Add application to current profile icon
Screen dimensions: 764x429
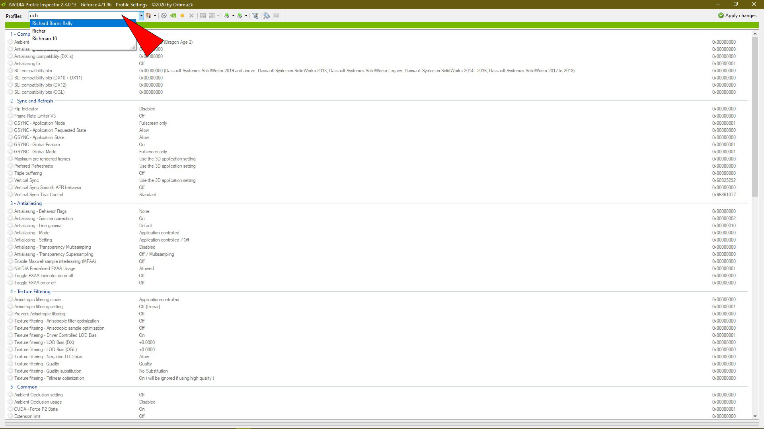203,15
